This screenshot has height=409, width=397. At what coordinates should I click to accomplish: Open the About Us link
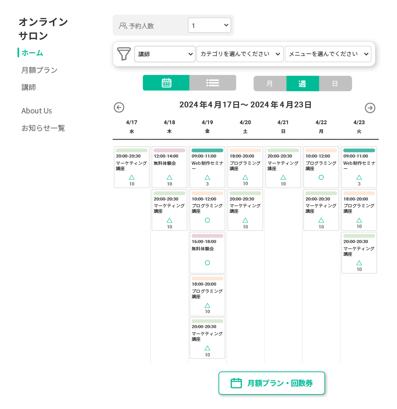pos(36,111)
